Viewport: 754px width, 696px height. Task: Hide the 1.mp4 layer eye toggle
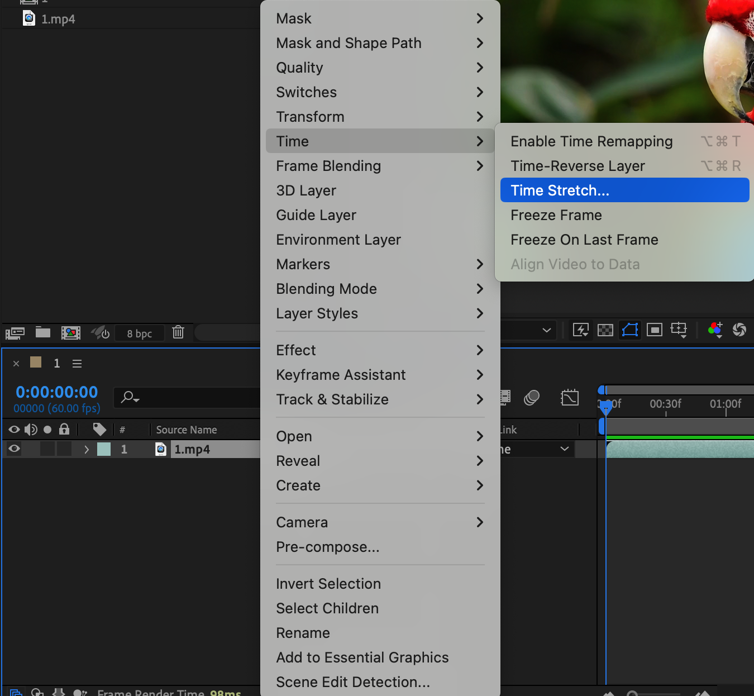pyautogui.click(x=15, y=449)
